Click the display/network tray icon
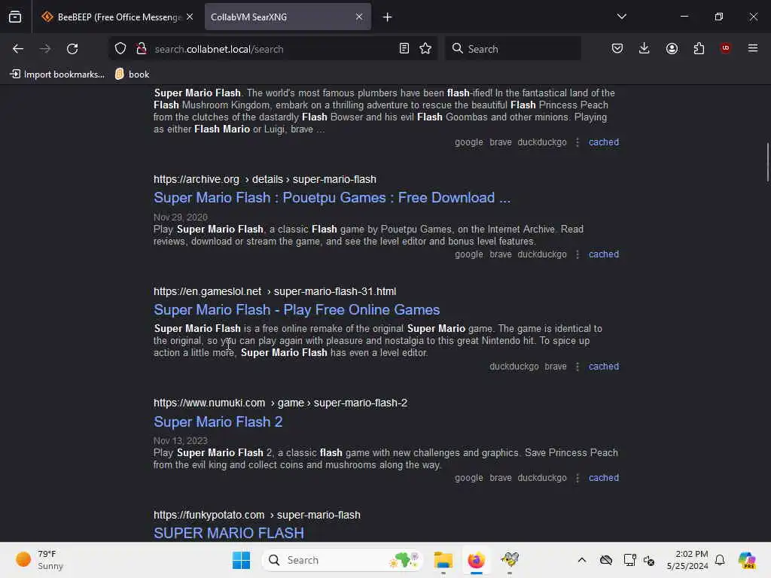The height and width of the screenshot is (578, 771). [x=629, y=560]
